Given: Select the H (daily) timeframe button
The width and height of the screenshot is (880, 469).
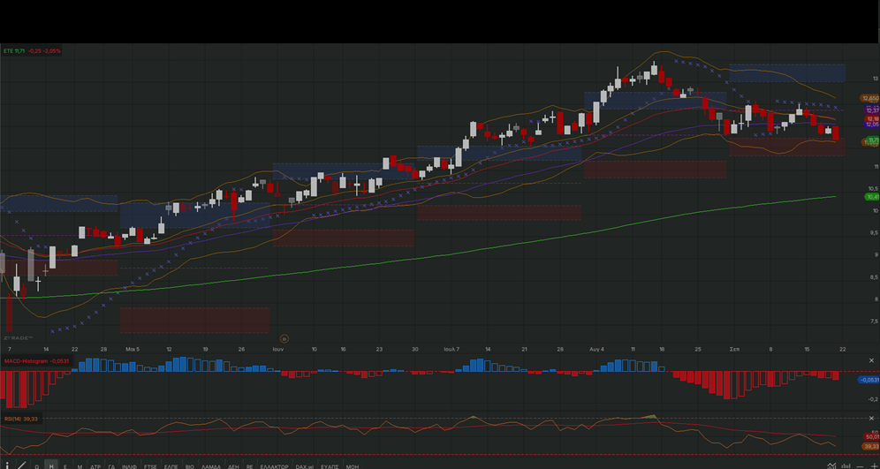Looking at the screenshot, I should 51,465.
